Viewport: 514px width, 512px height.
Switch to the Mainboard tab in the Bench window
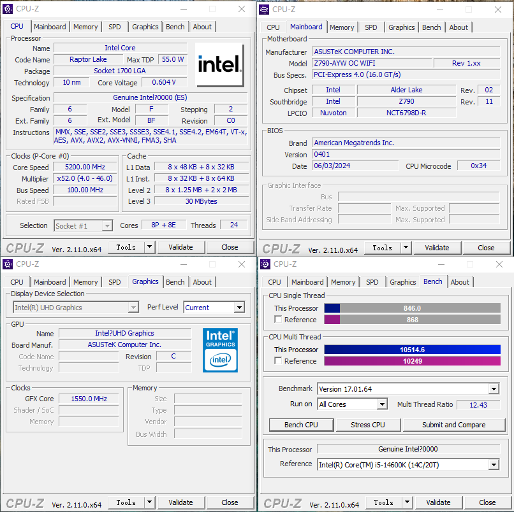point(307,282)
